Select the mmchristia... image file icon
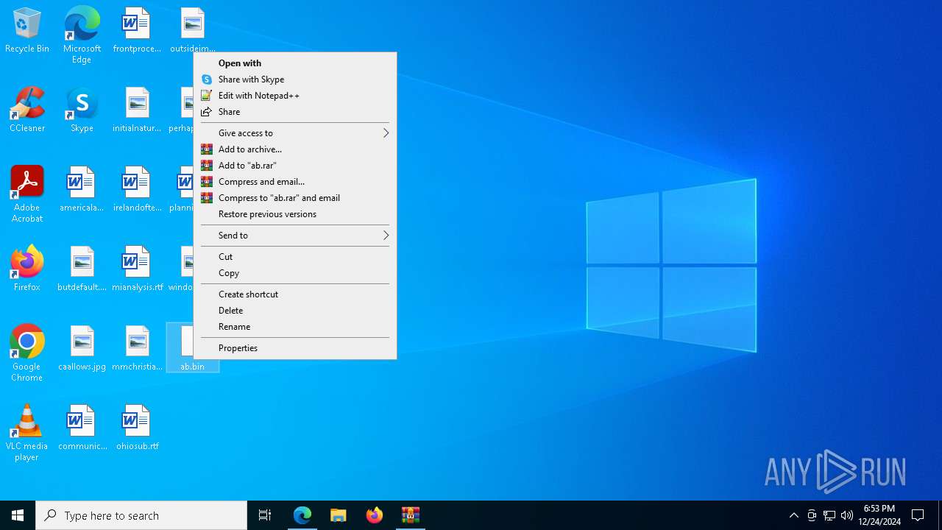Screen dimensions: 942x530 tap(137, 349)
